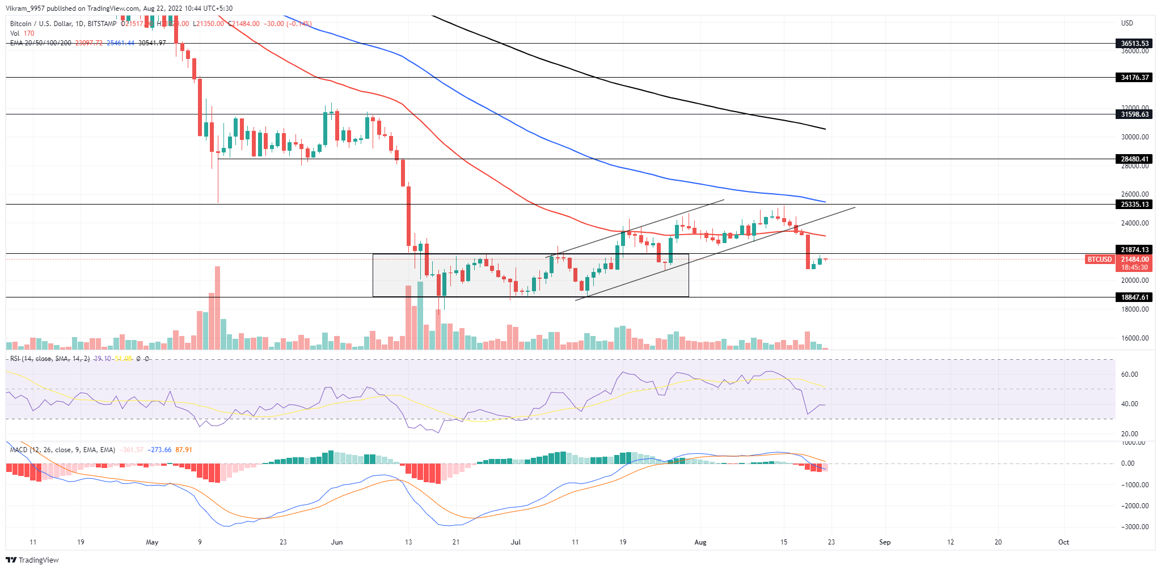
Task: Click the current price label 21484.00
Action: [1134, 260]
